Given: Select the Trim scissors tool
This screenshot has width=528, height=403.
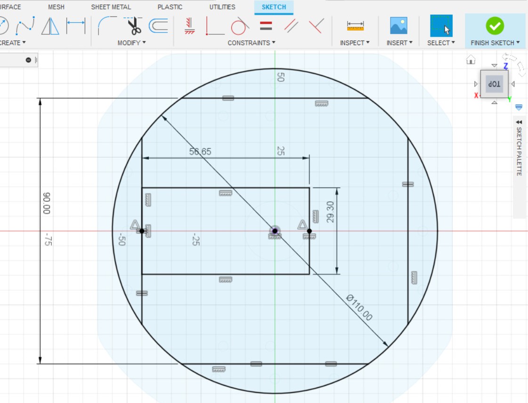Looking at the screenshot, I should point(134,26).
